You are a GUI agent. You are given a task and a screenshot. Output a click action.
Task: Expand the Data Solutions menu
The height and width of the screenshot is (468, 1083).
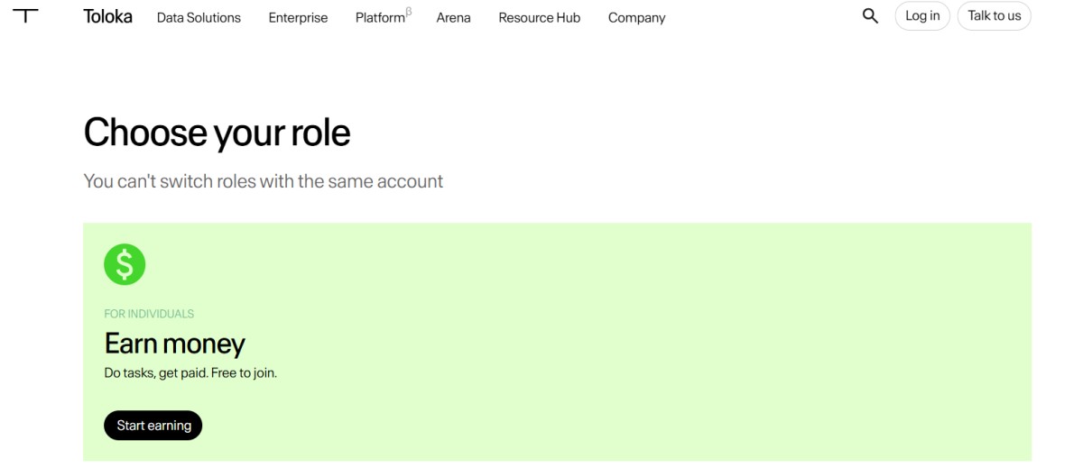199,17
